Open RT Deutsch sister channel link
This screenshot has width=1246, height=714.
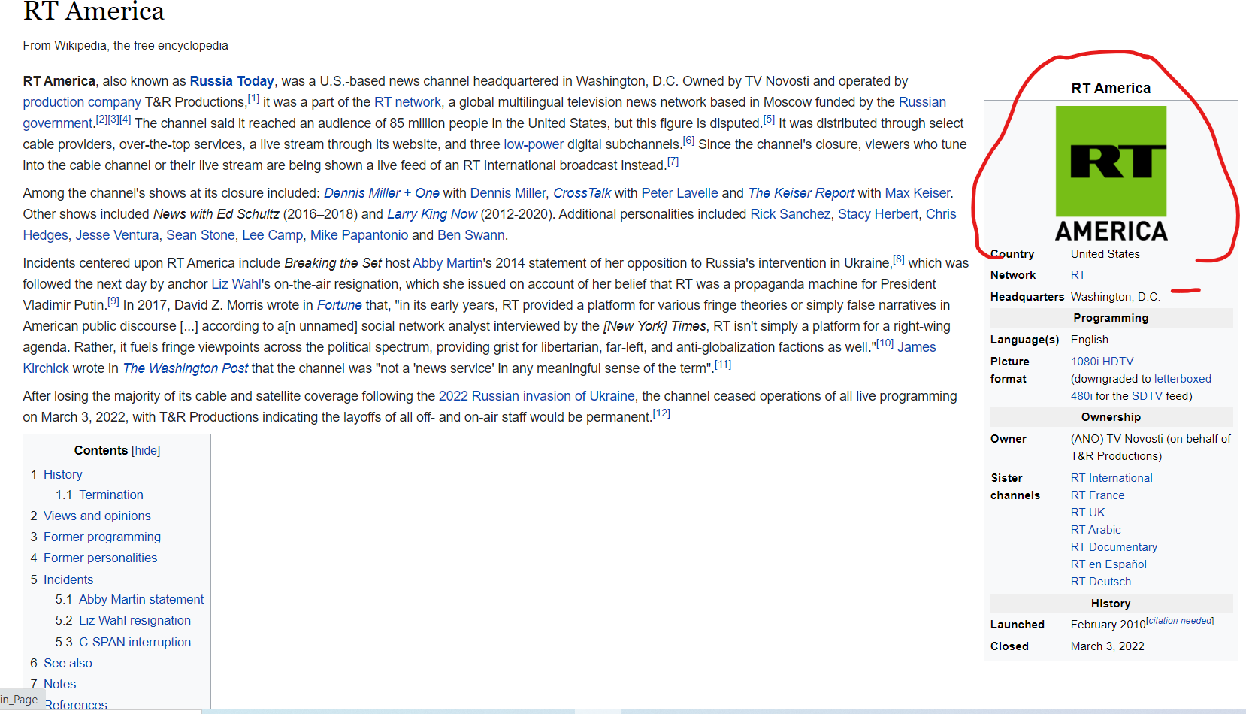(1101, 582)
